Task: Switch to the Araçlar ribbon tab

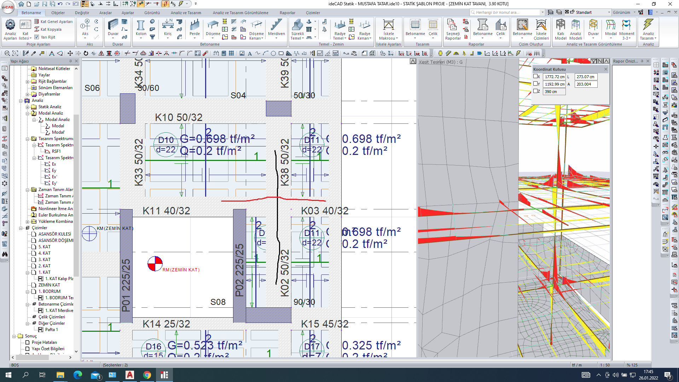Action: (105, 13)
